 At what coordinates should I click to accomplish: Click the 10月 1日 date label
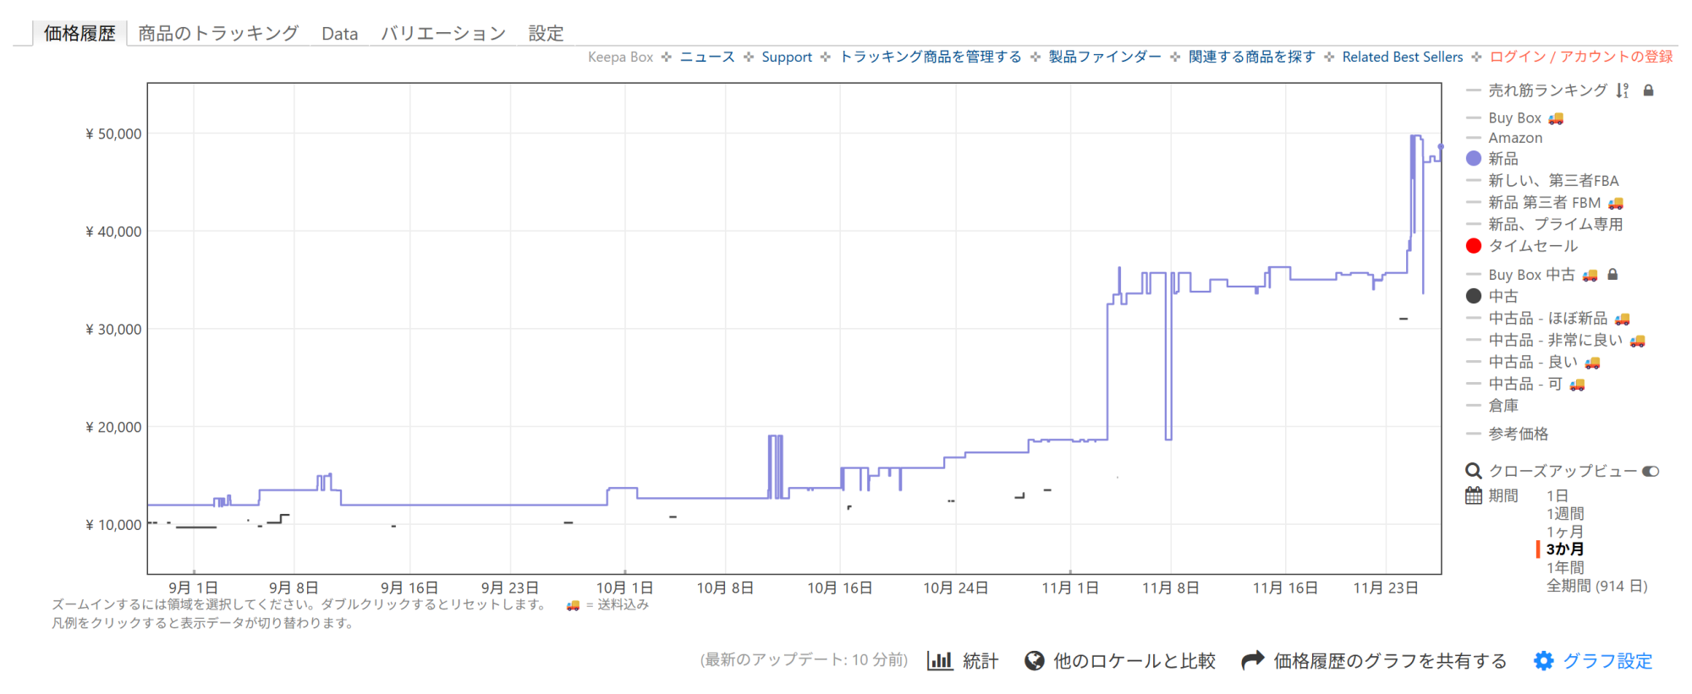[624, 587]
